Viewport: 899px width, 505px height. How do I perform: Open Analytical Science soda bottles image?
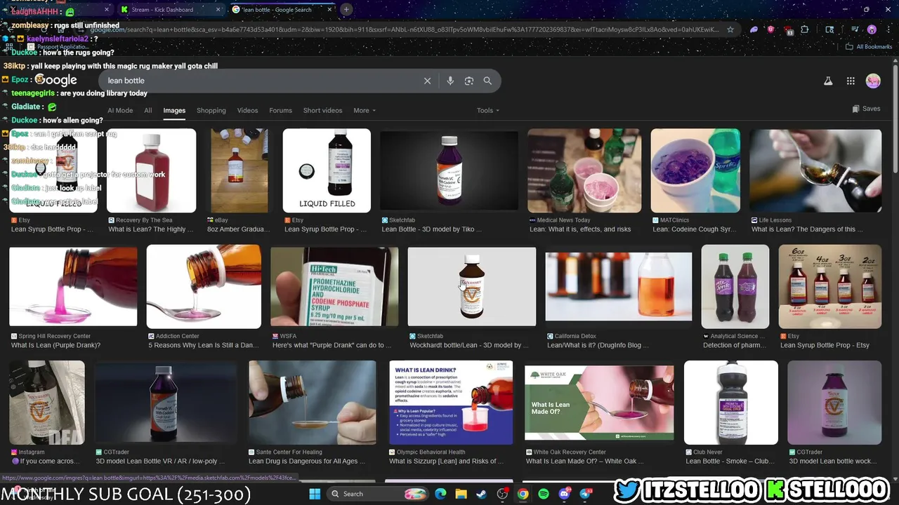pyautogui.click(x=735, y=286)
